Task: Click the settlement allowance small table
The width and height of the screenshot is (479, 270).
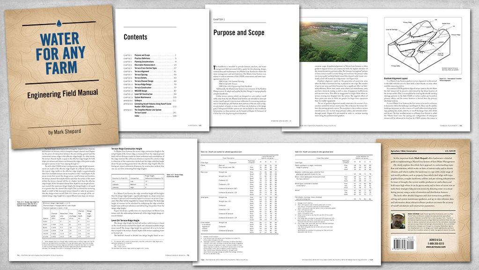Action: pyautogui.click(x=138, y=181)
